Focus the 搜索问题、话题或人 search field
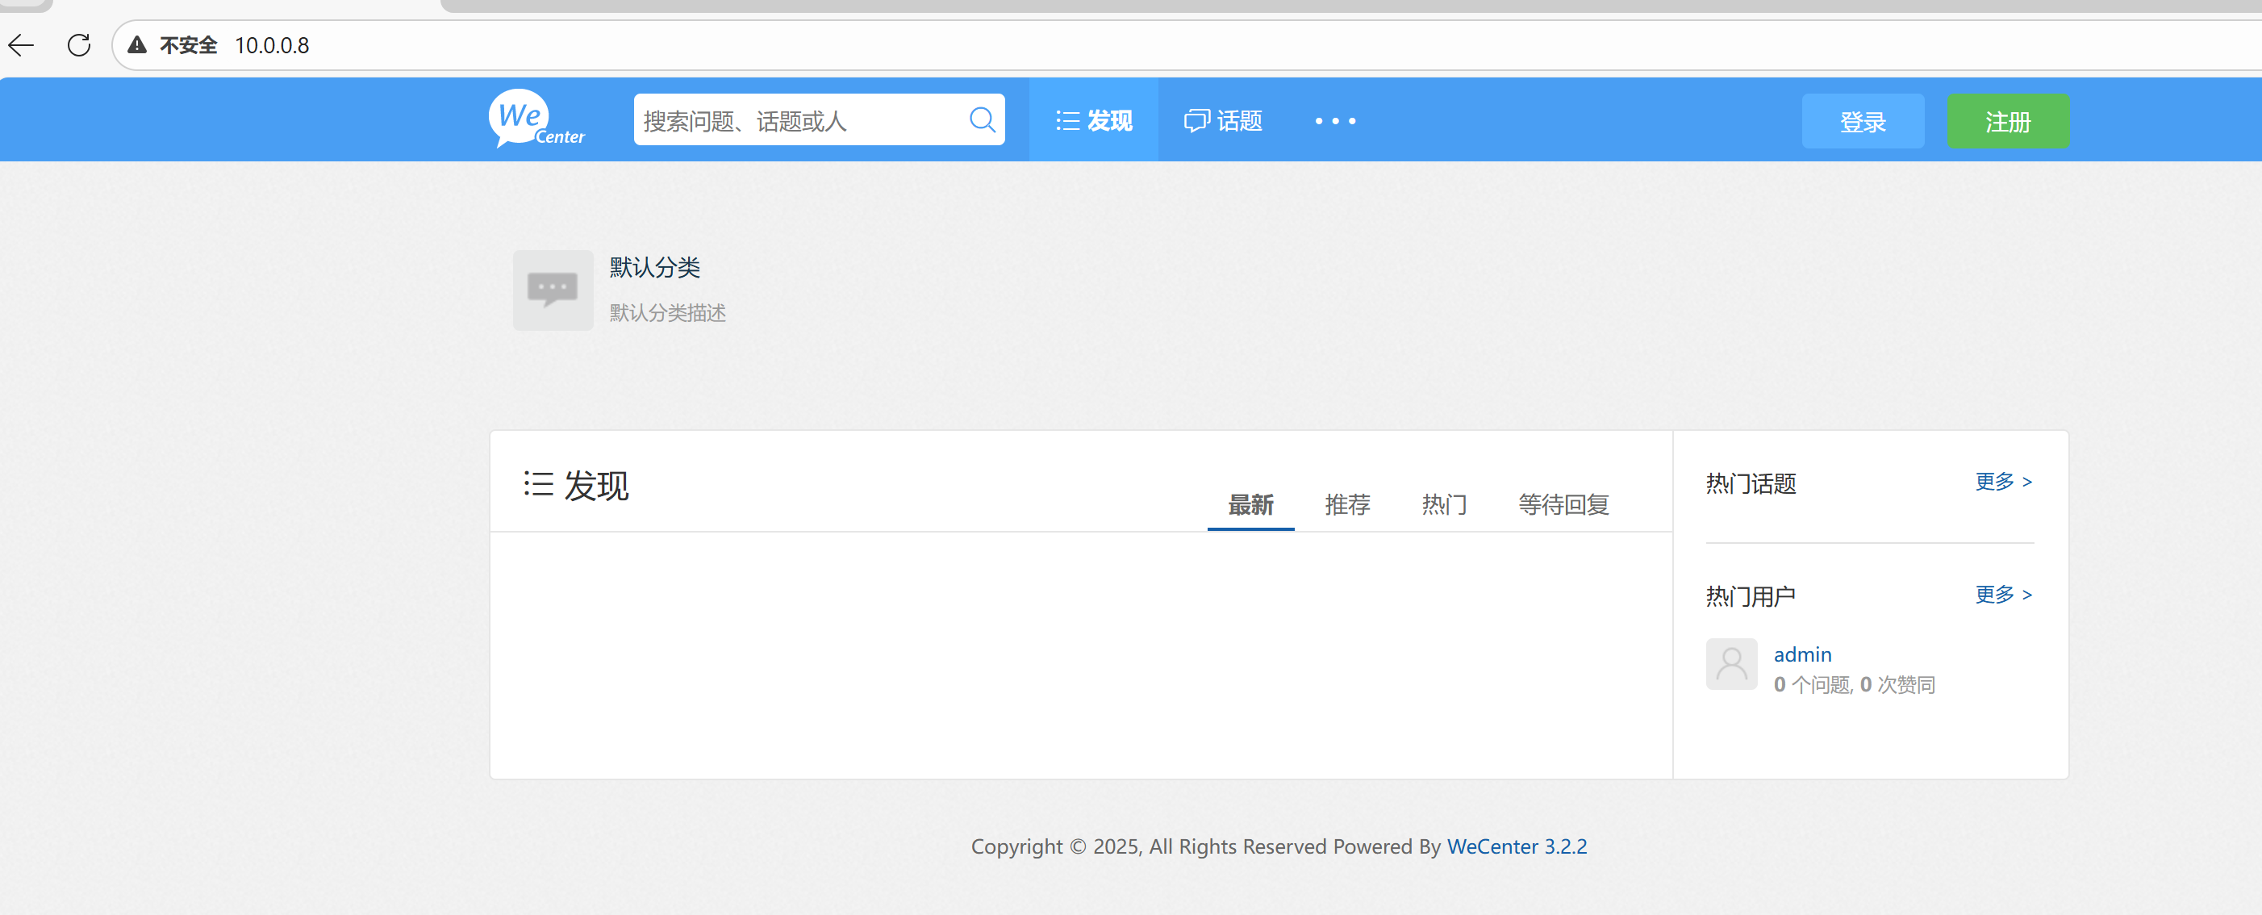The height and width of the screenshot is (915, 2262). [x=799, y=120]
